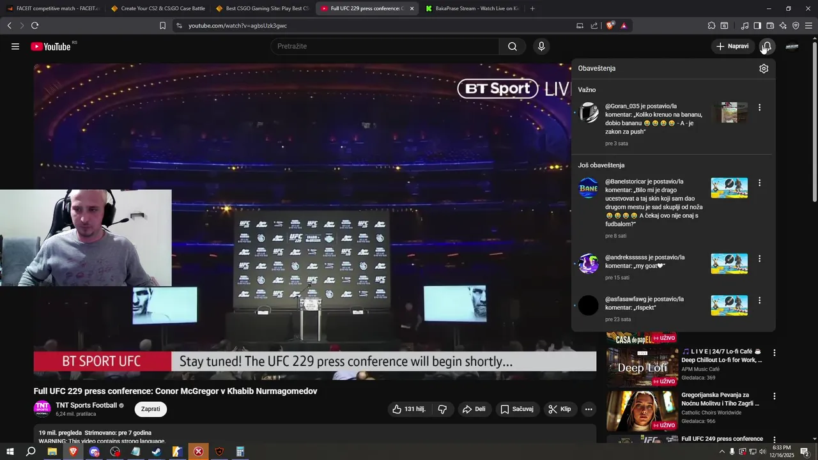
Task: Open options for Gregorijanska Pevanja video
Action: pos(775,397)
